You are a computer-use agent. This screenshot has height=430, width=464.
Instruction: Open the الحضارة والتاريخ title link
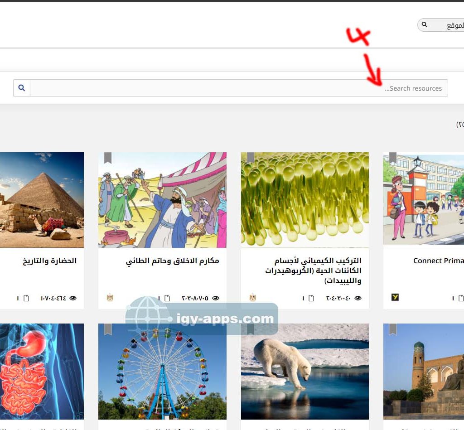click(50, 261)
